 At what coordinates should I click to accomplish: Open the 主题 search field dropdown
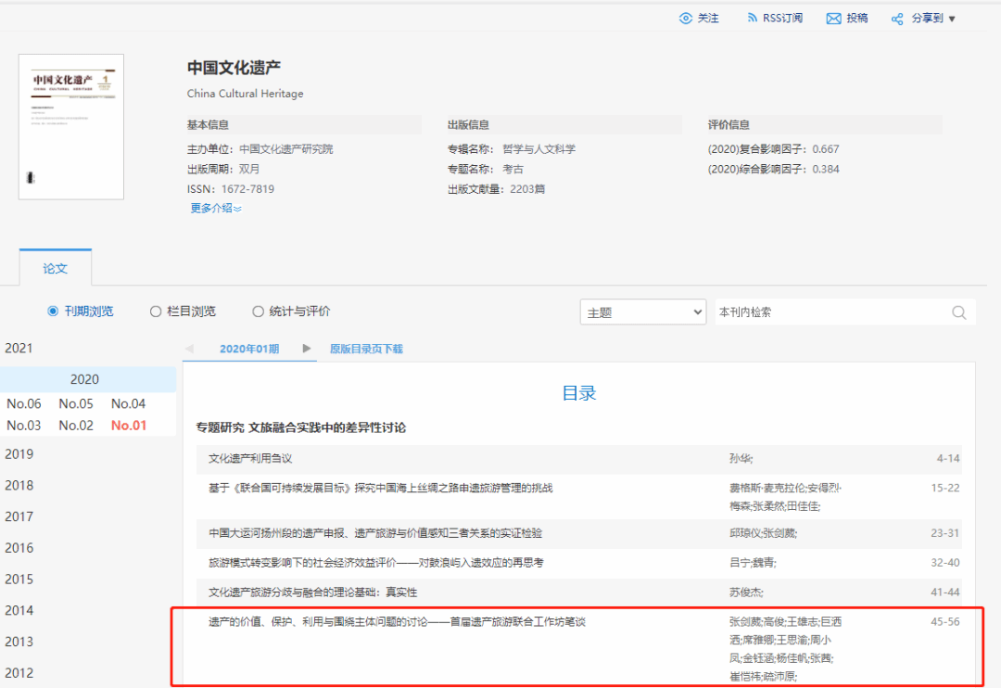pyautogui.click(x=644, y=312)
